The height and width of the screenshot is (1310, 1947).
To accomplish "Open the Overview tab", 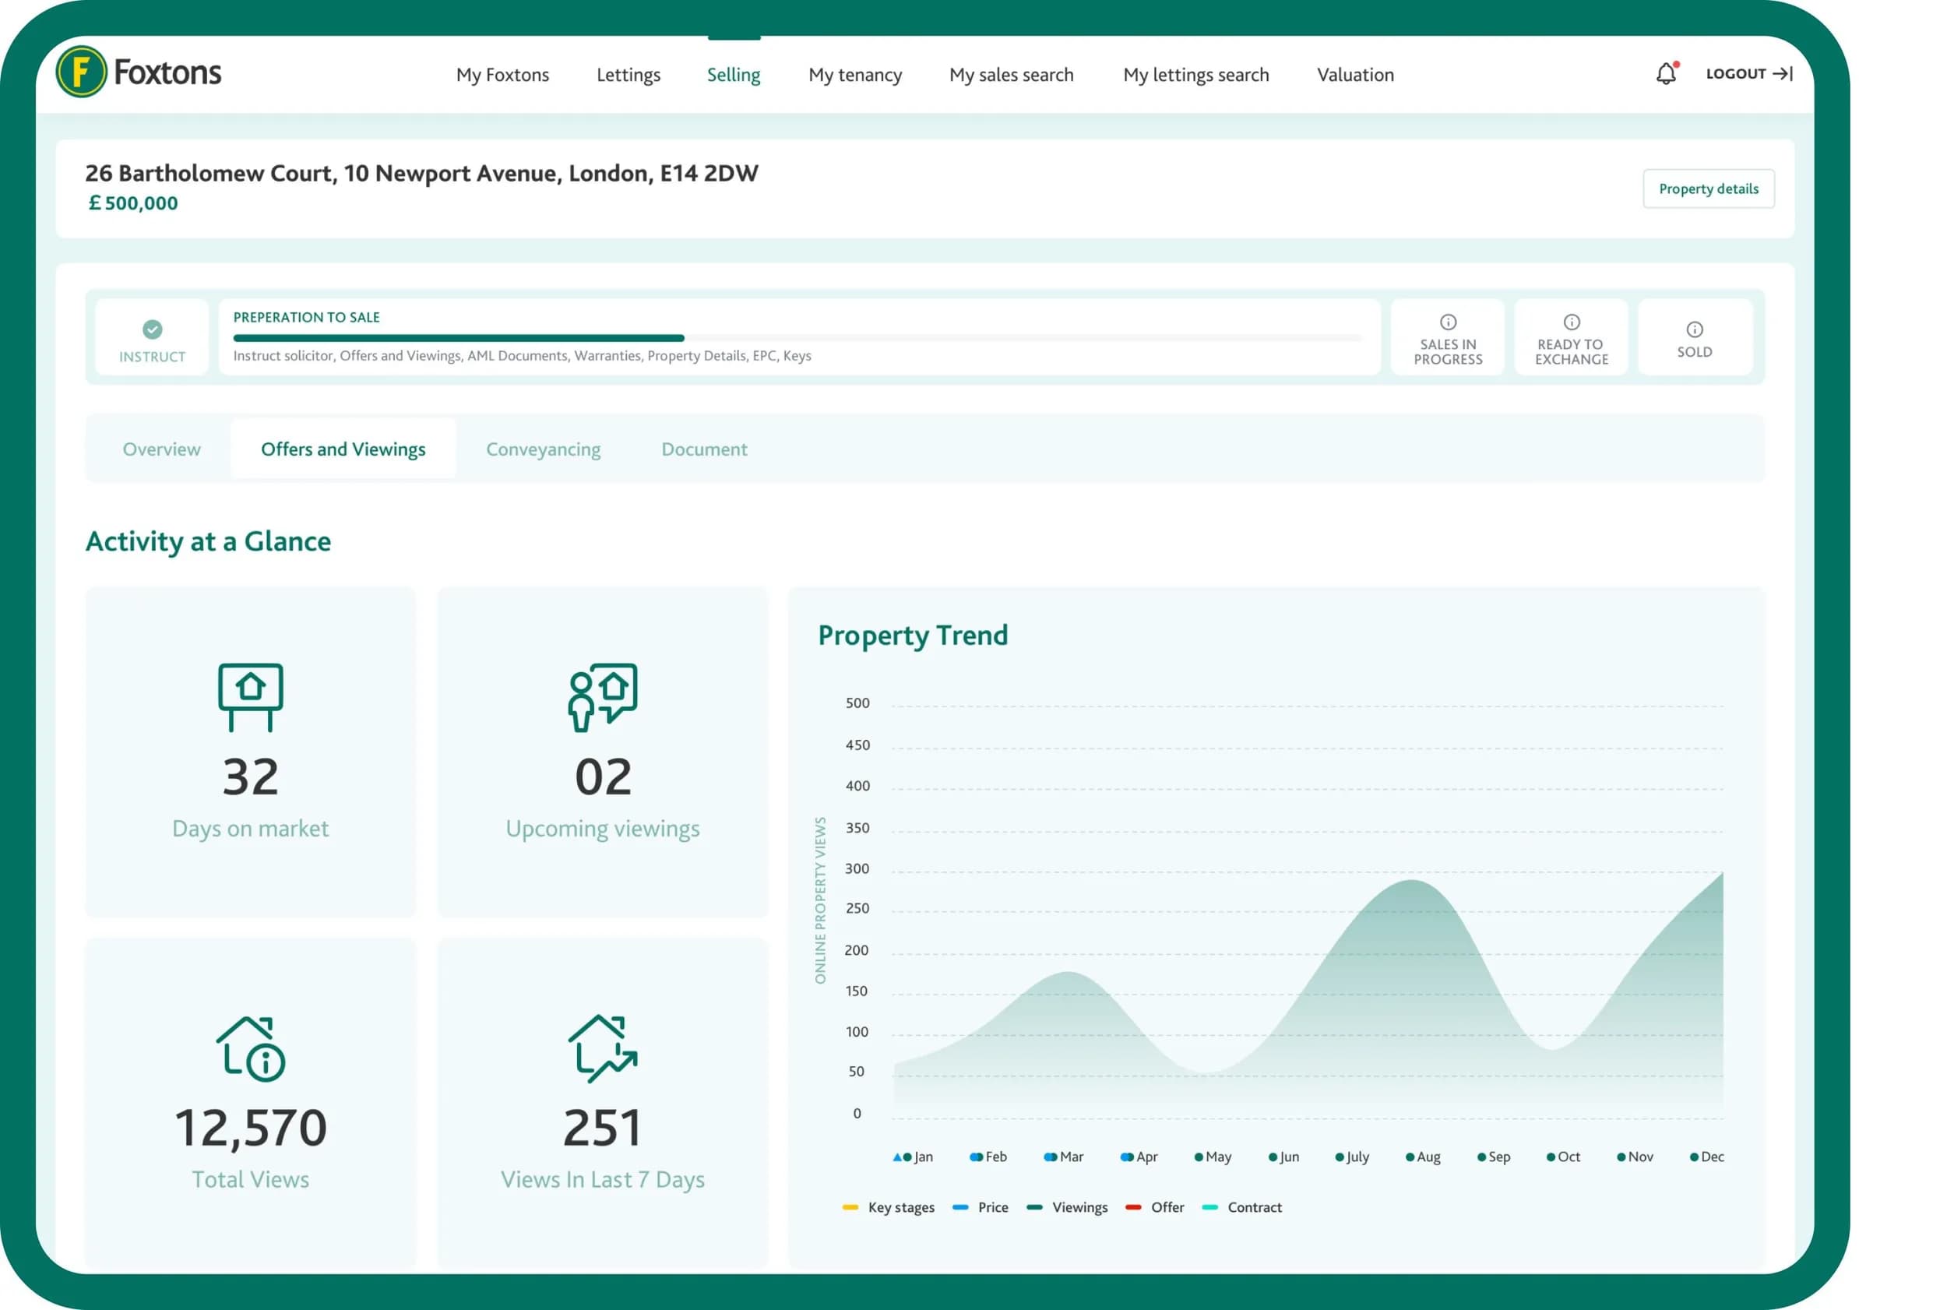I will tap(161, 449).
